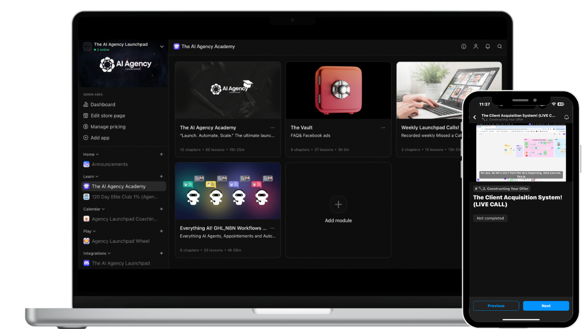Click the Add app plus-circle icon
This screenshot has height=329, width=585.
[x=86, y=138]
